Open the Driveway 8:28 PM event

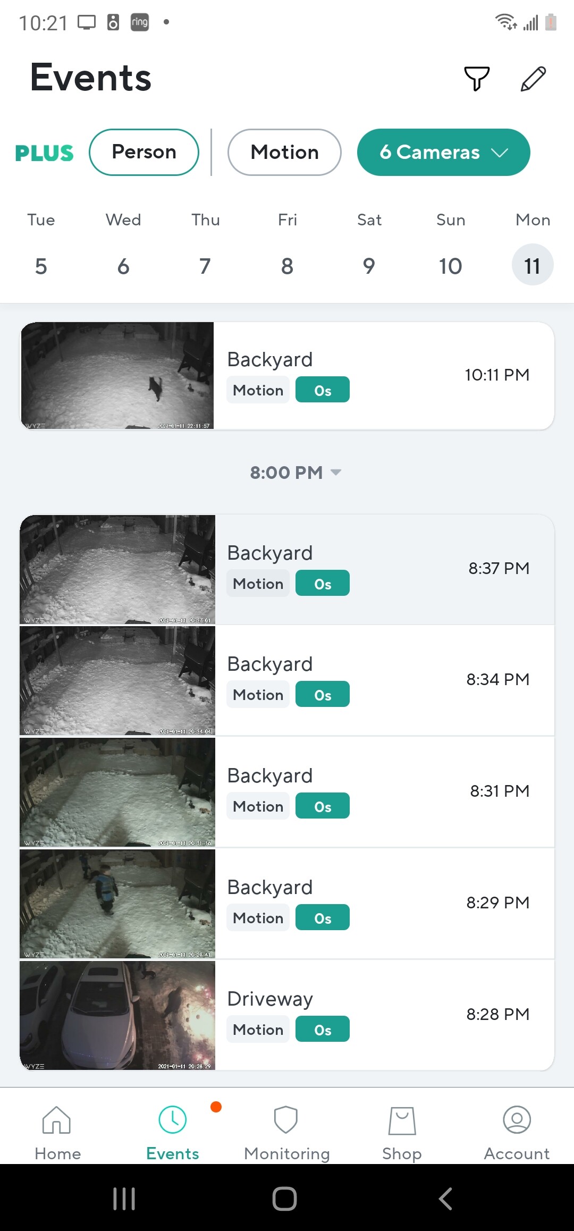coord(383,1015)
